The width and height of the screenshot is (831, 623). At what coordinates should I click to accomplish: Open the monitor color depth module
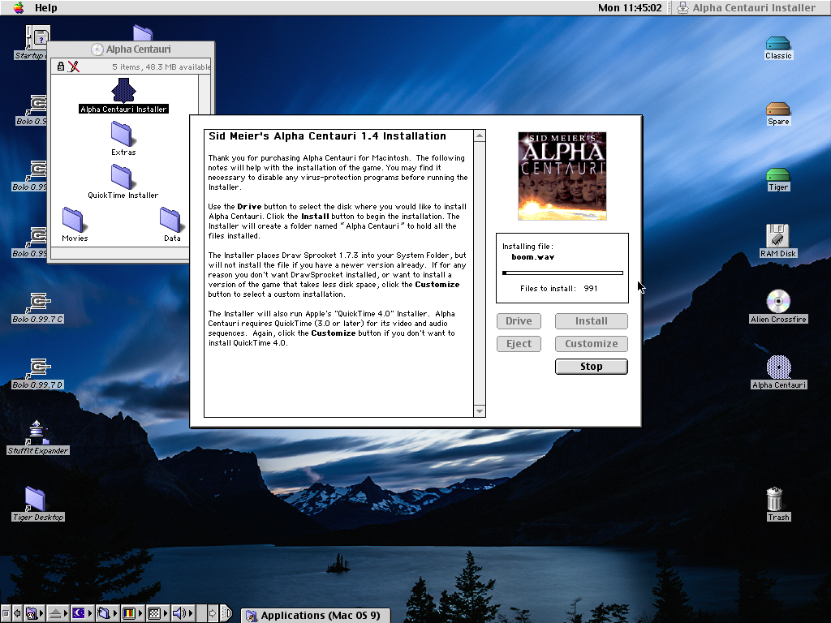point(132,613)
